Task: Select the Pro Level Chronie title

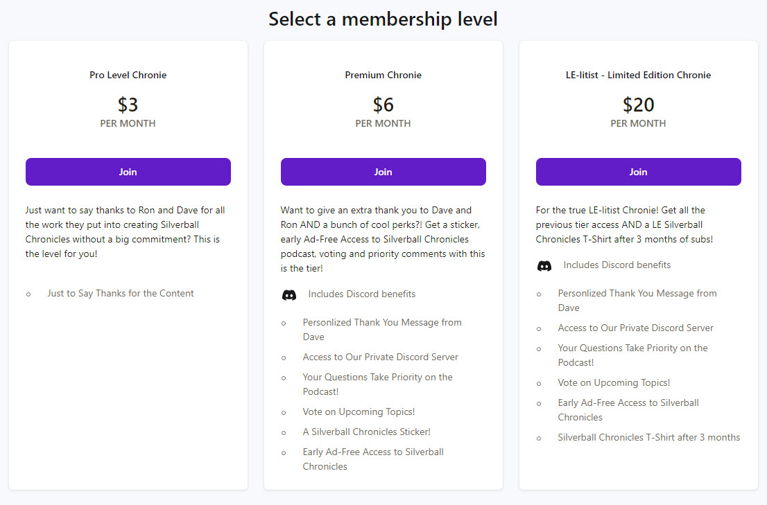Action: pos(128,76)
